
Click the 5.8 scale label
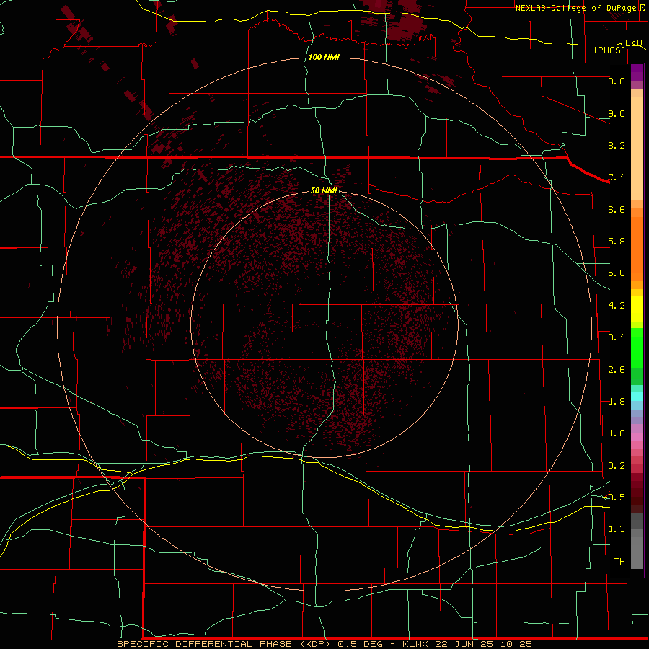(x=617, y=242)
